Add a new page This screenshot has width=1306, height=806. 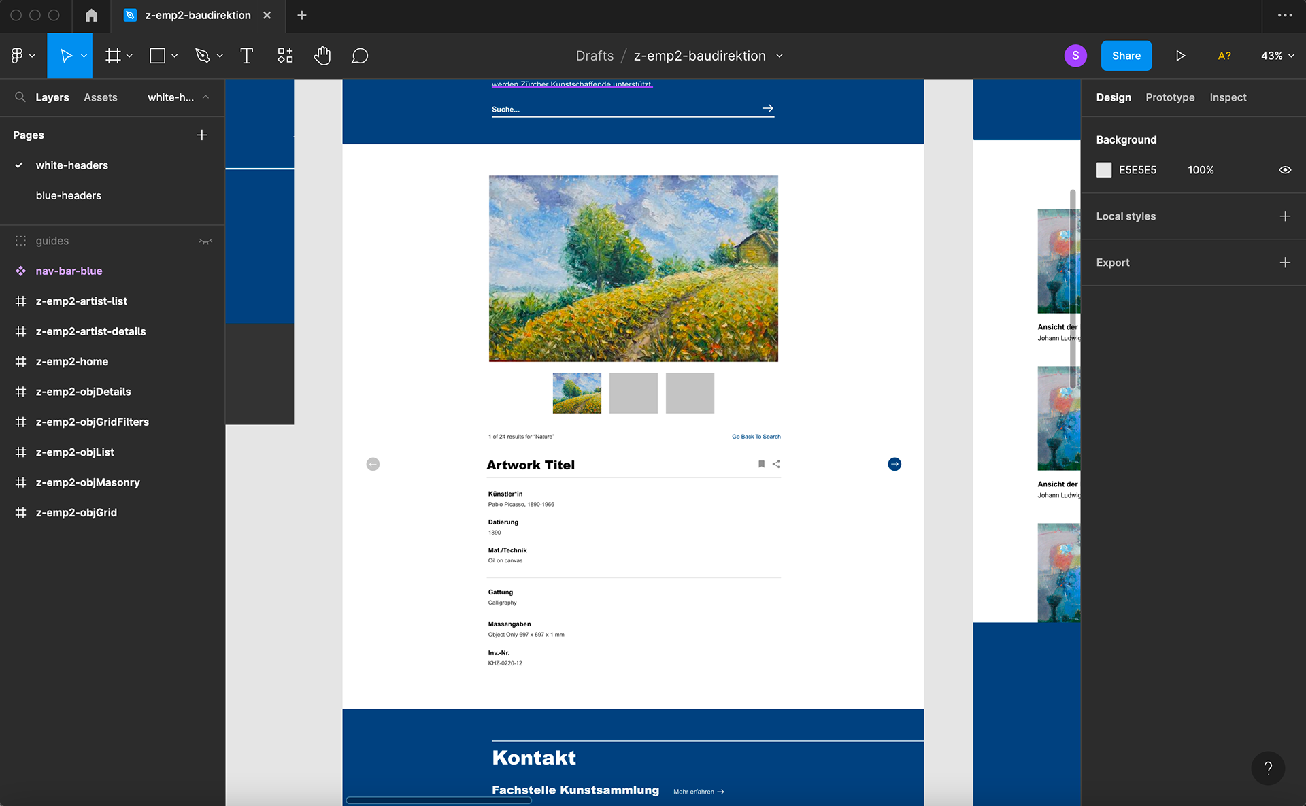coord(202,135)
